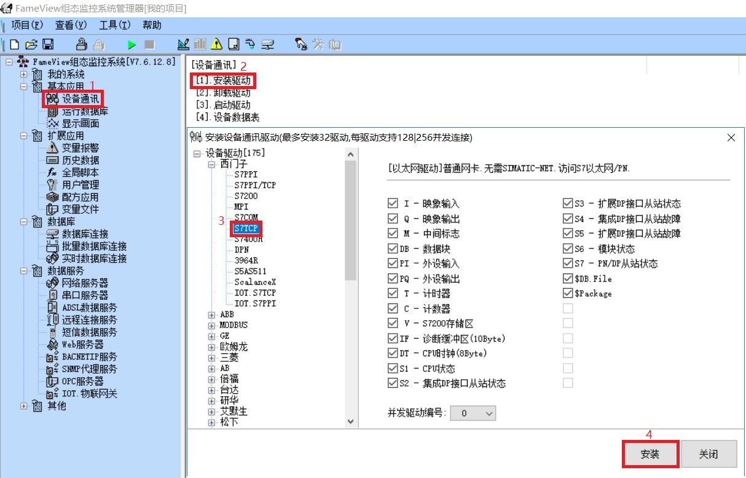The width and height of the screenshot is (746, 478).
Task: Open 查看(V) menu
Action: tap(71, 25)
